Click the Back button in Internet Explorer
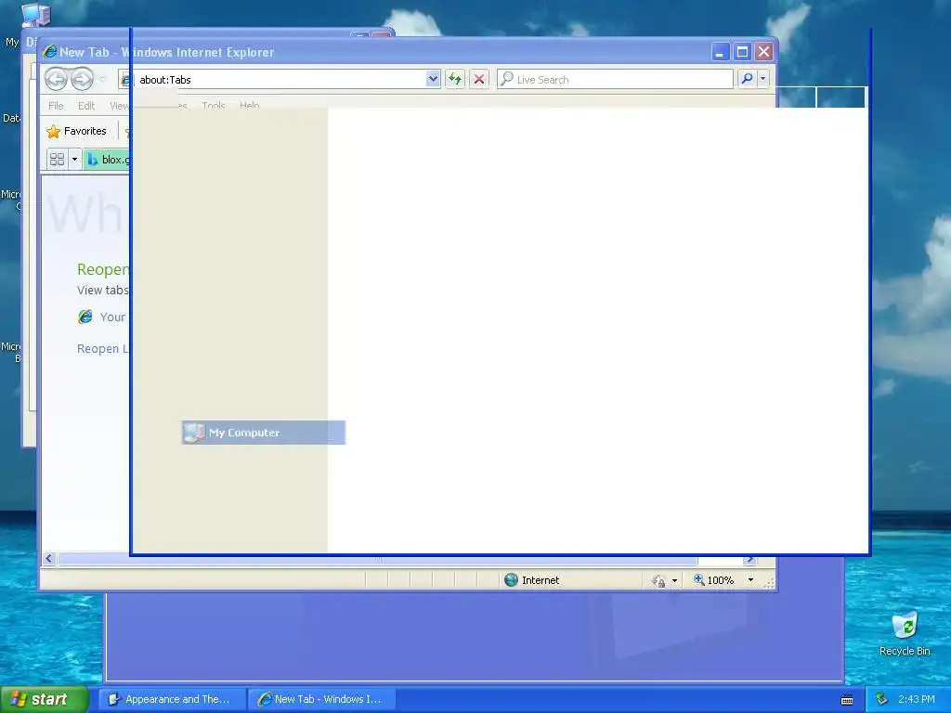 [56, 79]
